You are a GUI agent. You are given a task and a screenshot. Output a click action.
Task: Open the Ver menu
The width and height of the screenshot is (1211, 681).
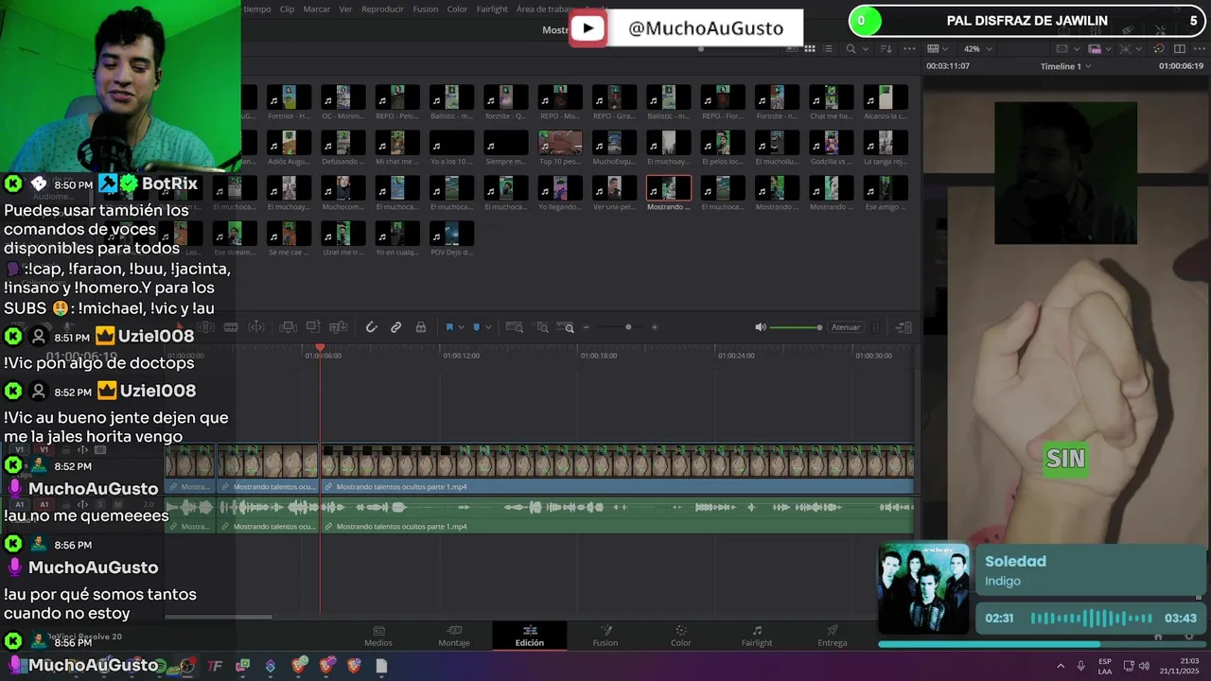point(345,9)
